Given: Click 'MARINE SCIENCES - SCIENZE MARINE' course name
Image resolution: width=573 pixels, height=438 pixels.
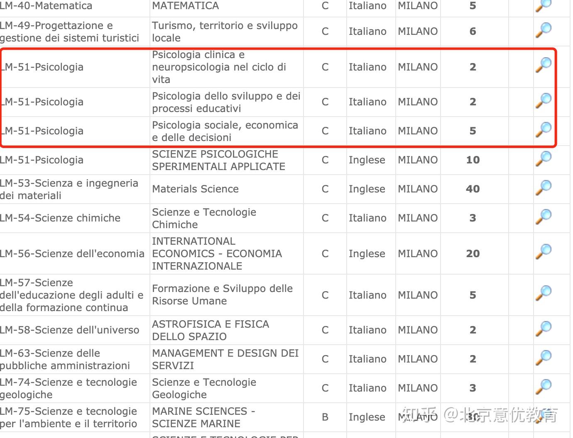Looking at the screenshot, I should (203, 417).
